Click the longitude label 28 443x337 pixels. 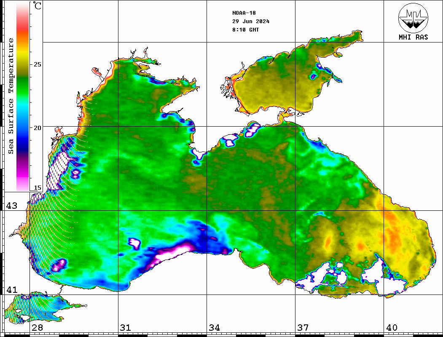coord(37,328)
